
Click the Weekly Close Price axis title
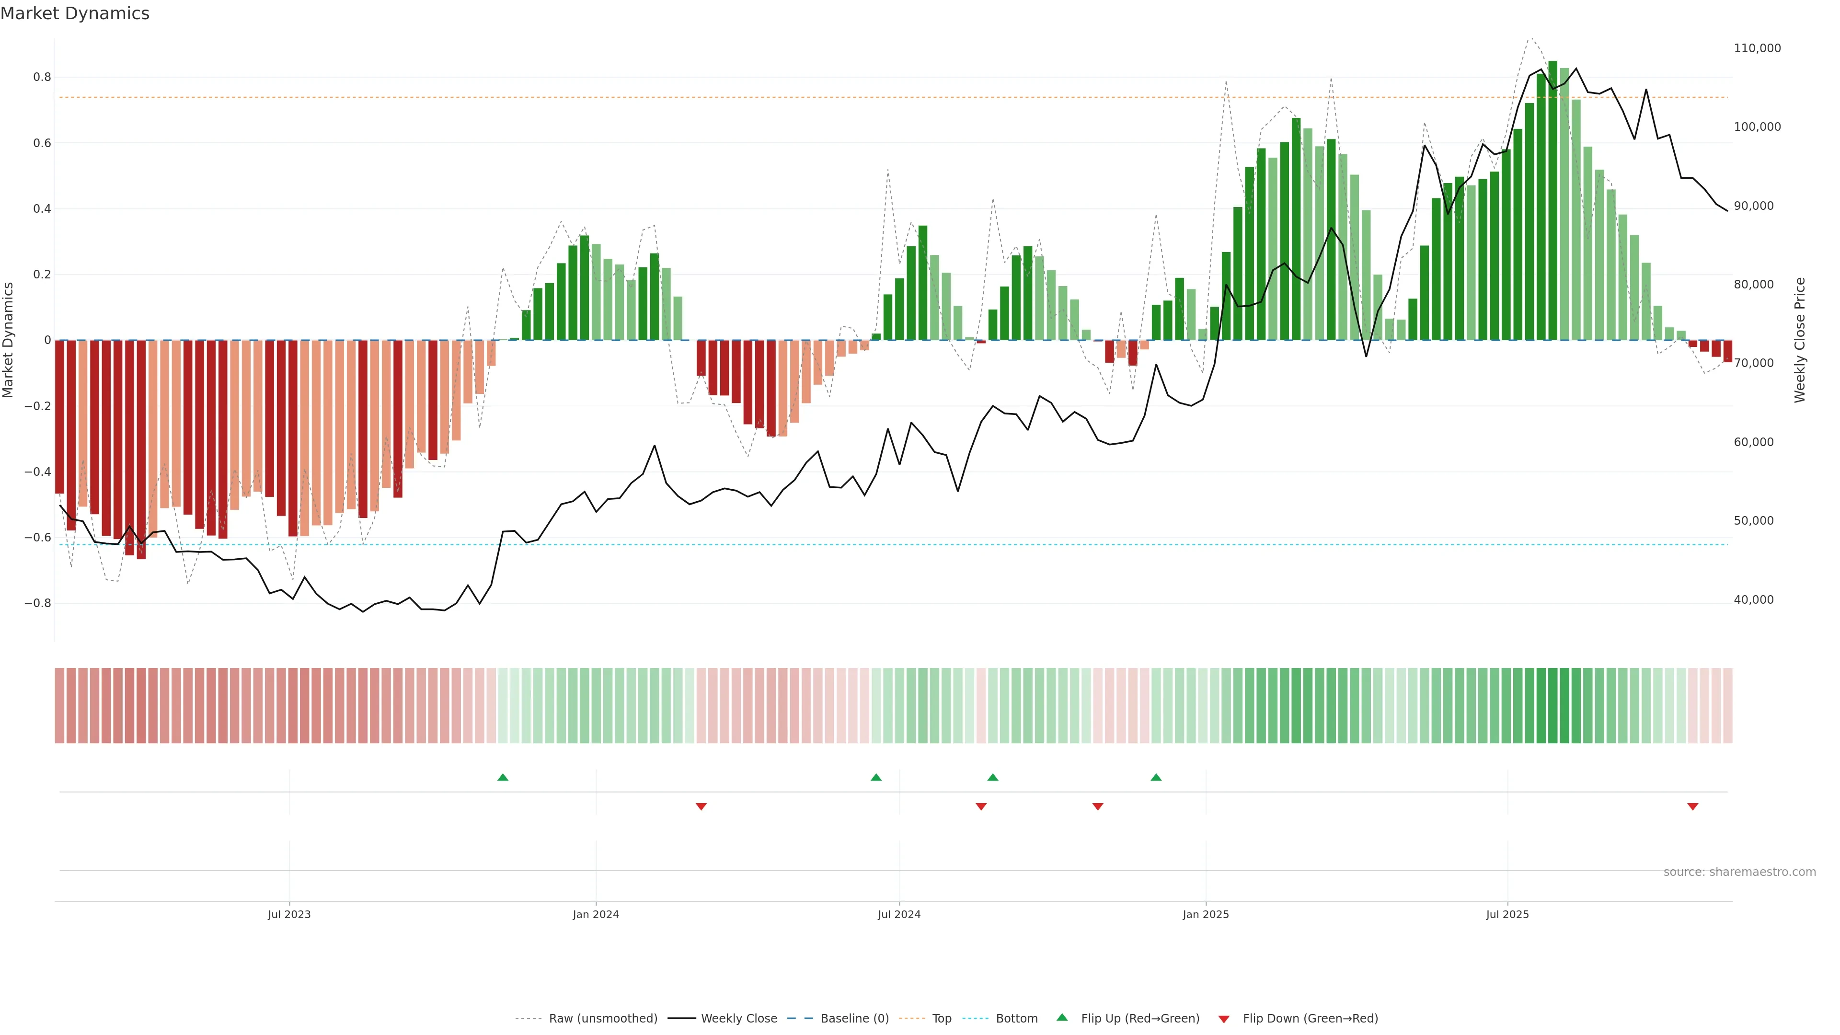tap(1799, 340)
